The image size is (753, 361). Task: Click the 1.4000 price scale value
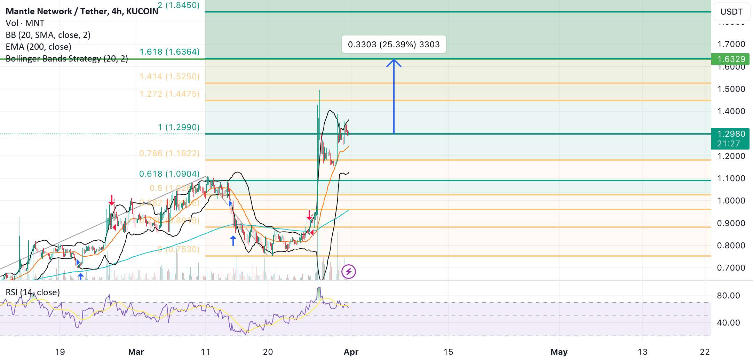tap(731, 111)
